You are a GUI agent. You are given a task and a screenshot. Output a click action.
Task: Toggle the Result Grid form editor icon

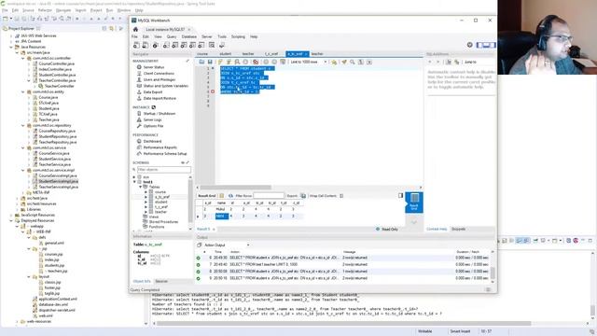pyautogui.click(x=222, y=196)
